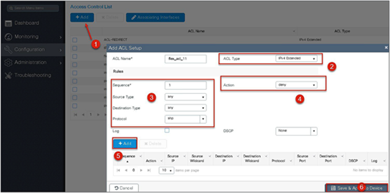Click the Administration gear icon

(8, 63)
